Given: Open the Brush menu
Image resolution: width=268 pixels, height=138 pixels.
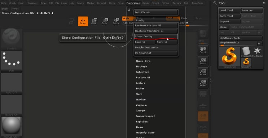Looking at the screenshot, I should pos(12,3).
